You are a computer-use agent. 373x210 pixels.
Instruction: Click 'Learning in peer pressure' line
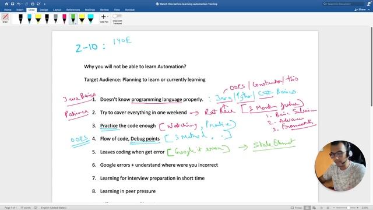(128, 191)
